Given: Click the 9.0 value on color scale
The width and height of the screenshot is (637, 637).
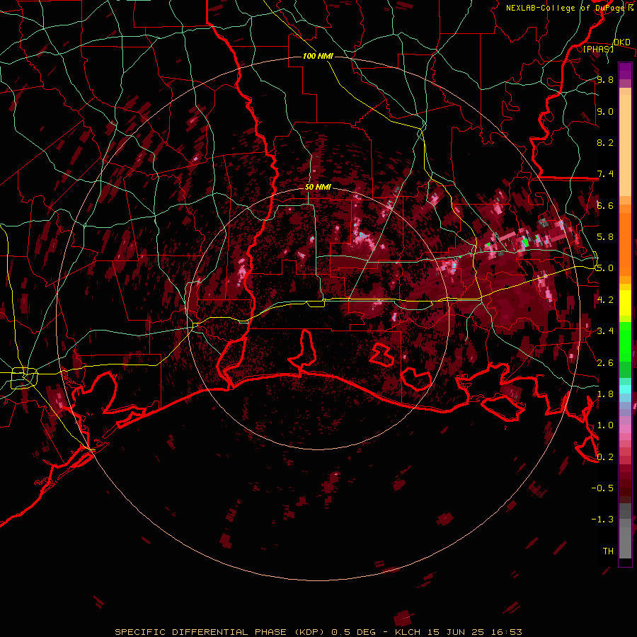Looking at the screenshot, I should click(x=605, y=111).
